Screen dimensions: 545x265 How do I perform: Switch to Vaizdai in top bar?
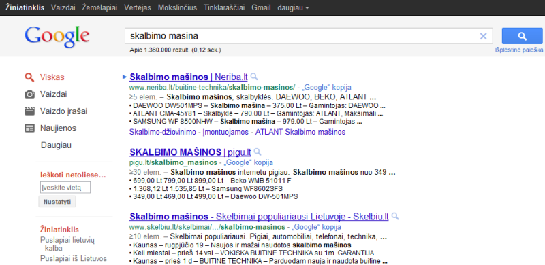click(63, 7)
